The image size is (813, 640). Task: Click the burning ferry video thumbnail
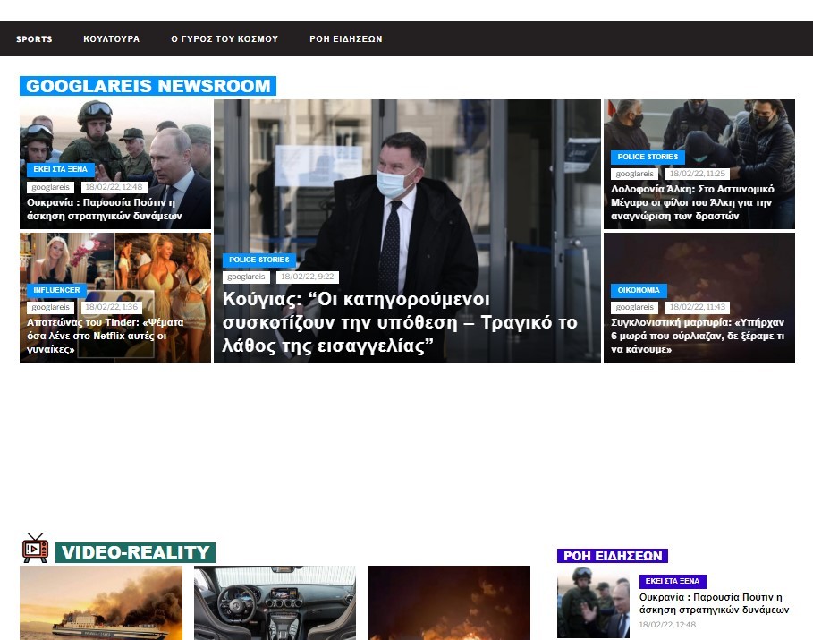pos(101,602)
